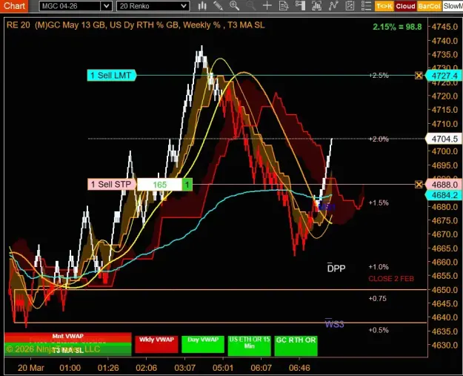The height and width of the screenshot is (376, 463).
Task: Select the drawing tools pencil icon
Action: (219, 6)
